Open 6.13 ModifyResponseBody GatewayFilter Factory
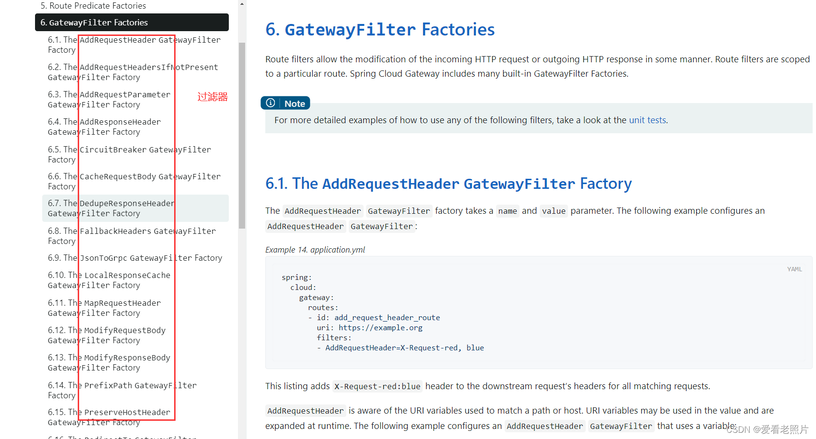Viewport: 816px width, 439px height. tap(109, 362)
